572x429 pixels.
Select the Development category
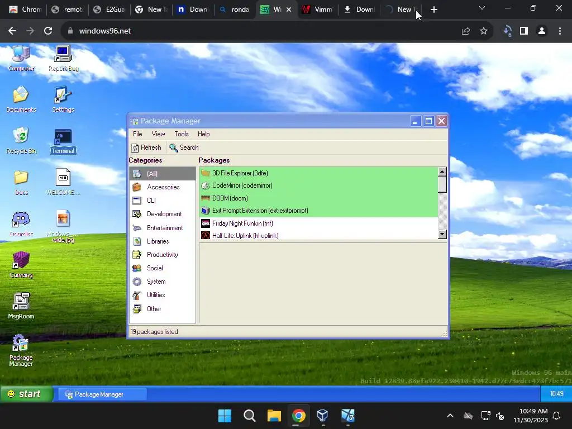(163, 214)
